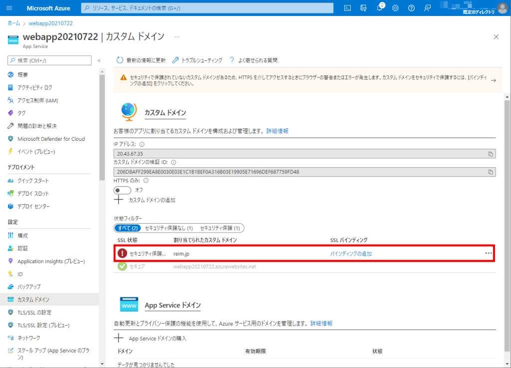Open 詳細情報 link under カスタム ドメイン

point(277,131)
